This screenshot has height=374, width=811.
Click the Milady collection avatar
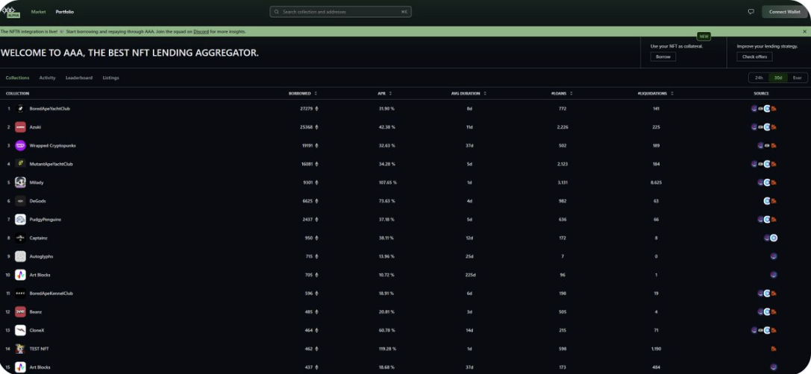pyautogui.click(x=20, y=183)
